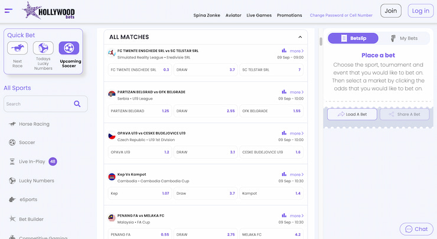The width and height of the screenshot is (437, 239).
Task: Click the Chat speech bubble icon
Action: coord(409,229)
